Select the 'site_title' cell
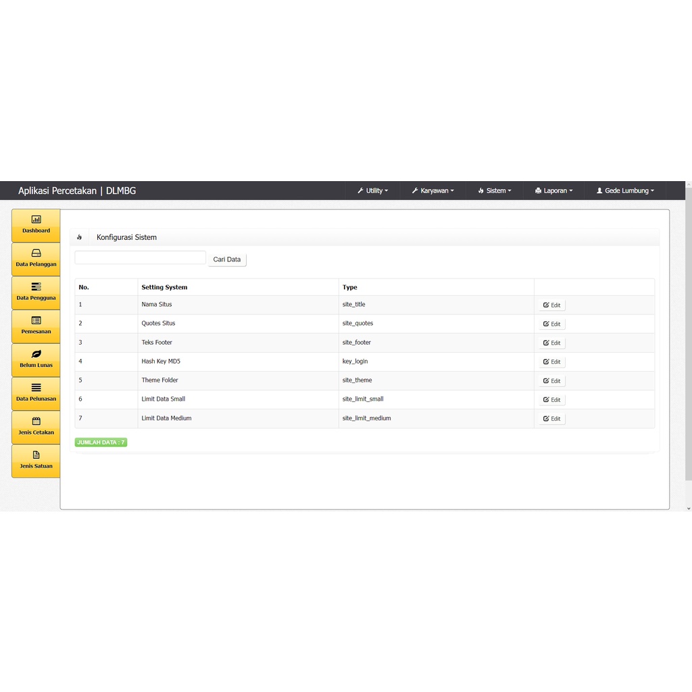 coord(436,305)
